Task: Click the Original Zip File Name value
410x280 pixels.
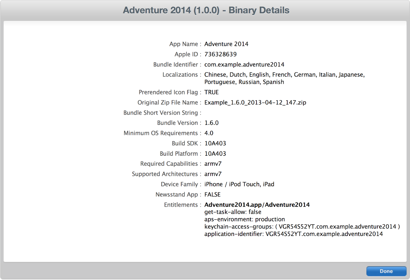Action: (x=255, y=102)
